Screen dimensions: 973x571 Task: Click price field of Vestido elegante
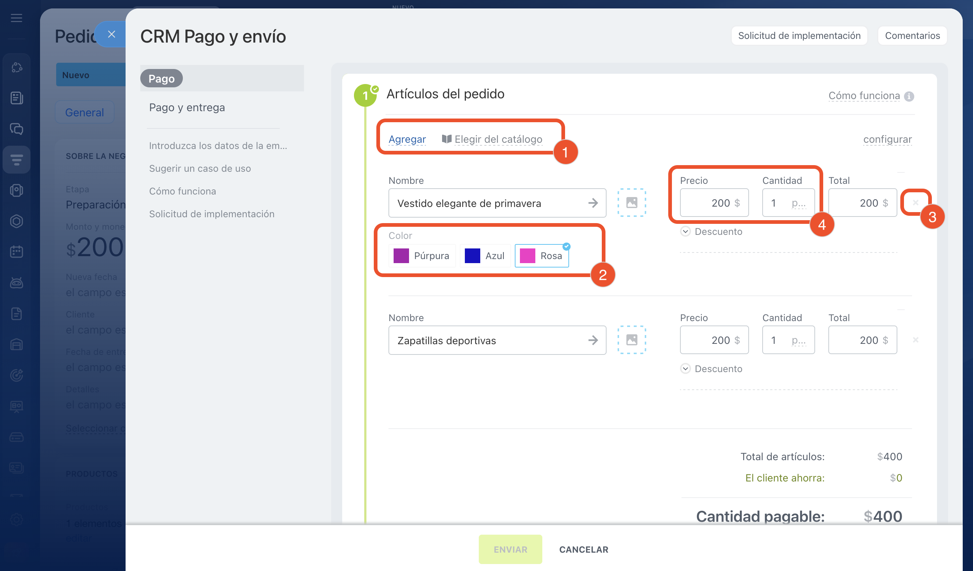click(x=713, y=203)
